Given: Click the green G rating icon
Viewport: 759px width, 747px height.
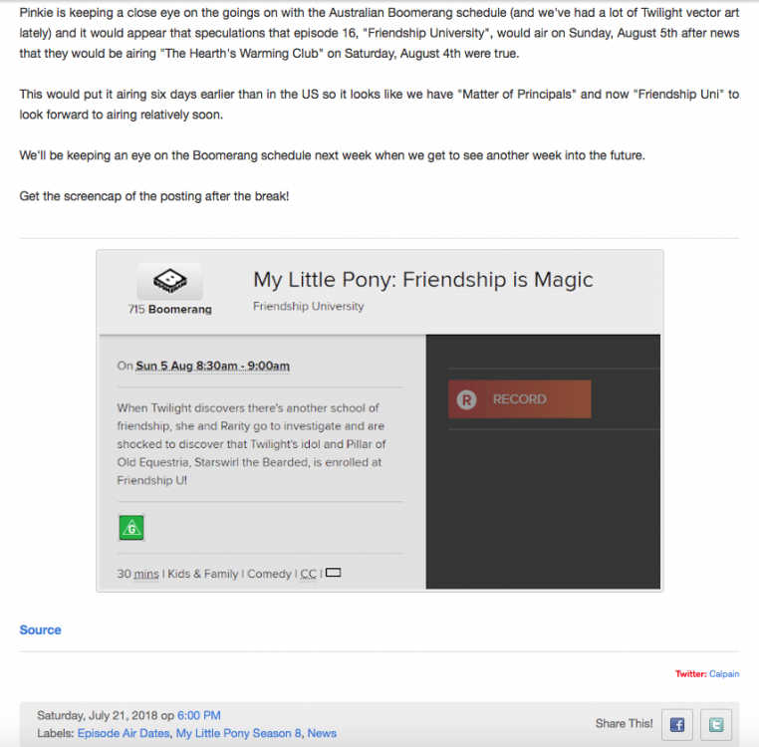Looking at the screenshot, I should pyautogui.click(x=131, y=527).
